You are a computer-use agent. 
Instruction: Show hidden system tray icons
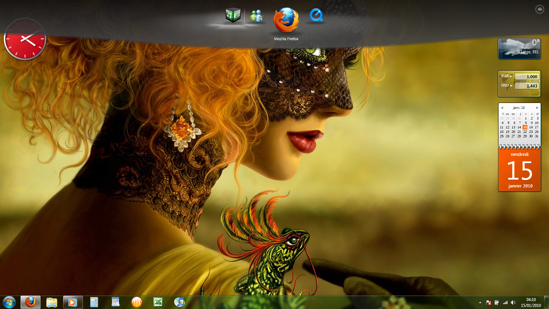tap(480, 303)
